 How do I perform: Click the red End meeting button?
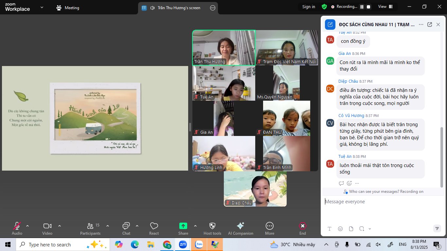tap(303, 228)
